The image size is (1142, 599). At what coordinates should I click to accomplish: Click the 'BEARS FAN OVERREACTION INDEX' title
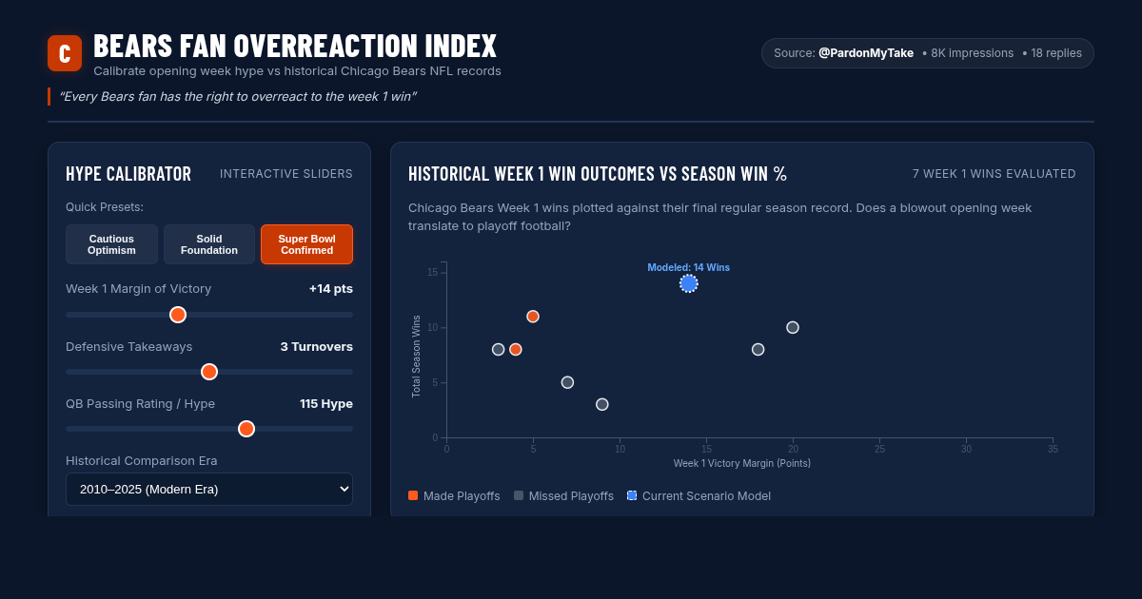pos(295,46)
